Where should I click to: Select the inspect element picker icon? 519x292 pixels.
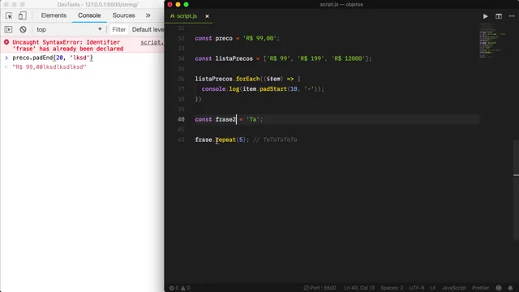(x=9, y=15)
